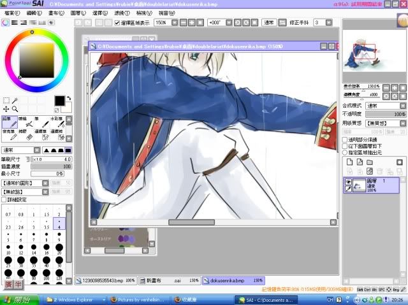Choose the brush (筆) tool

41,122
